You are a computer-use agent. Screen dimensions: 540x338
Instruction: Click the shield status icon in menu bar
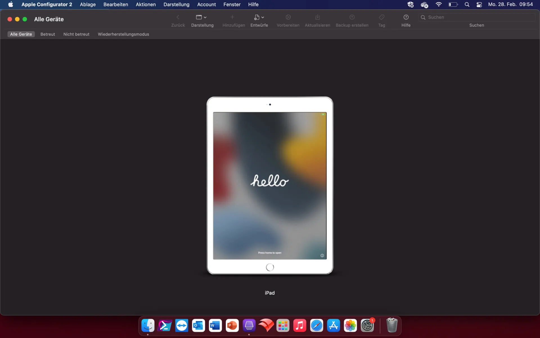point(410,5)
